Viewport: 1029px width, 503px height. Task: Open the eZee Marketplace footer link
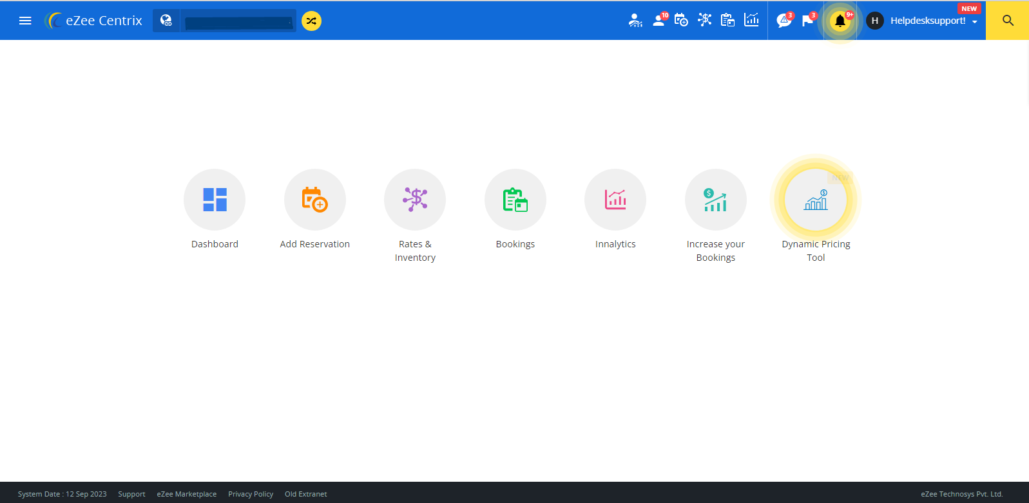click(186, 494)
